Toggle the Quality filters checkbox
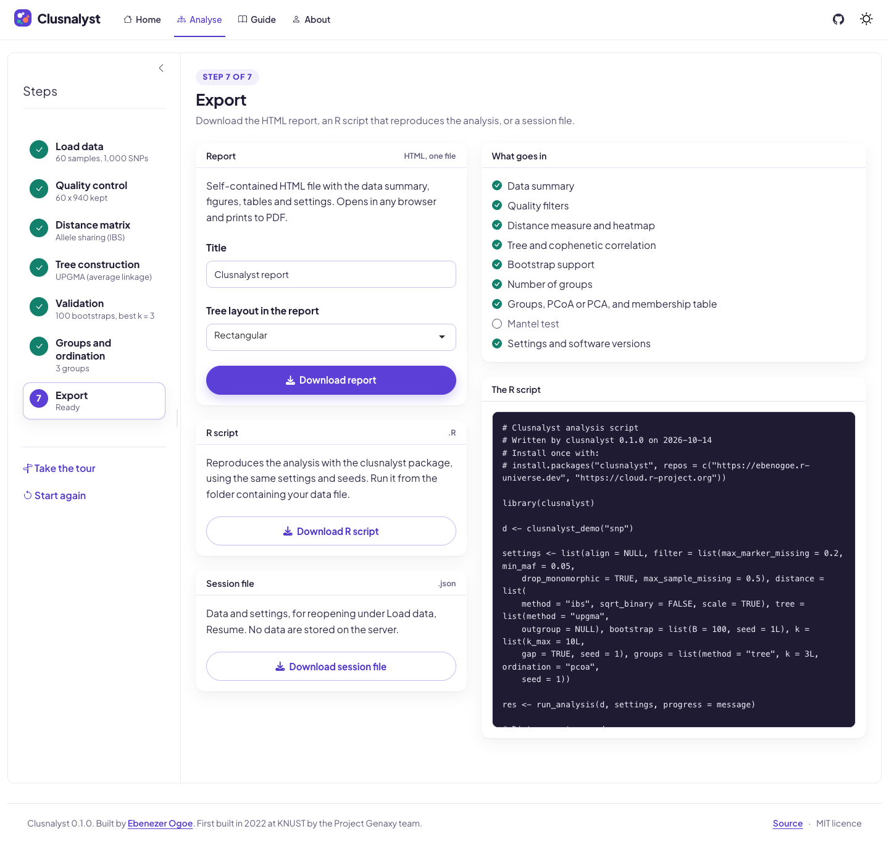 pos(497,205)
